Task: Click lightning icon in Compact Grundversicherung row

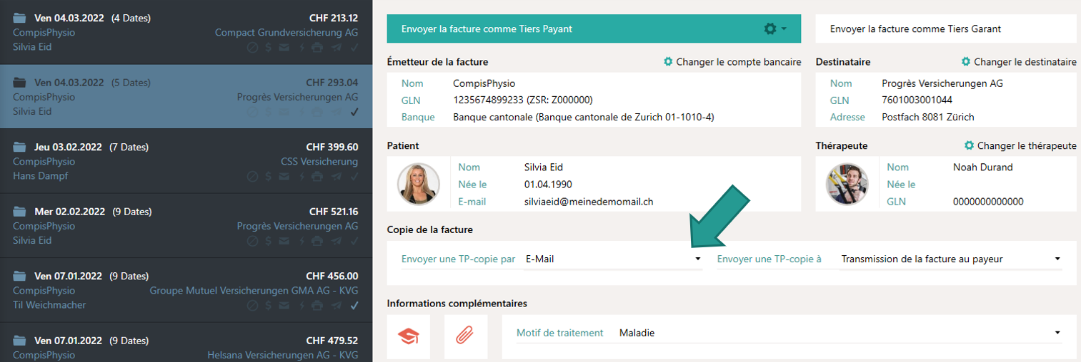Action: [x=302, y=48]
